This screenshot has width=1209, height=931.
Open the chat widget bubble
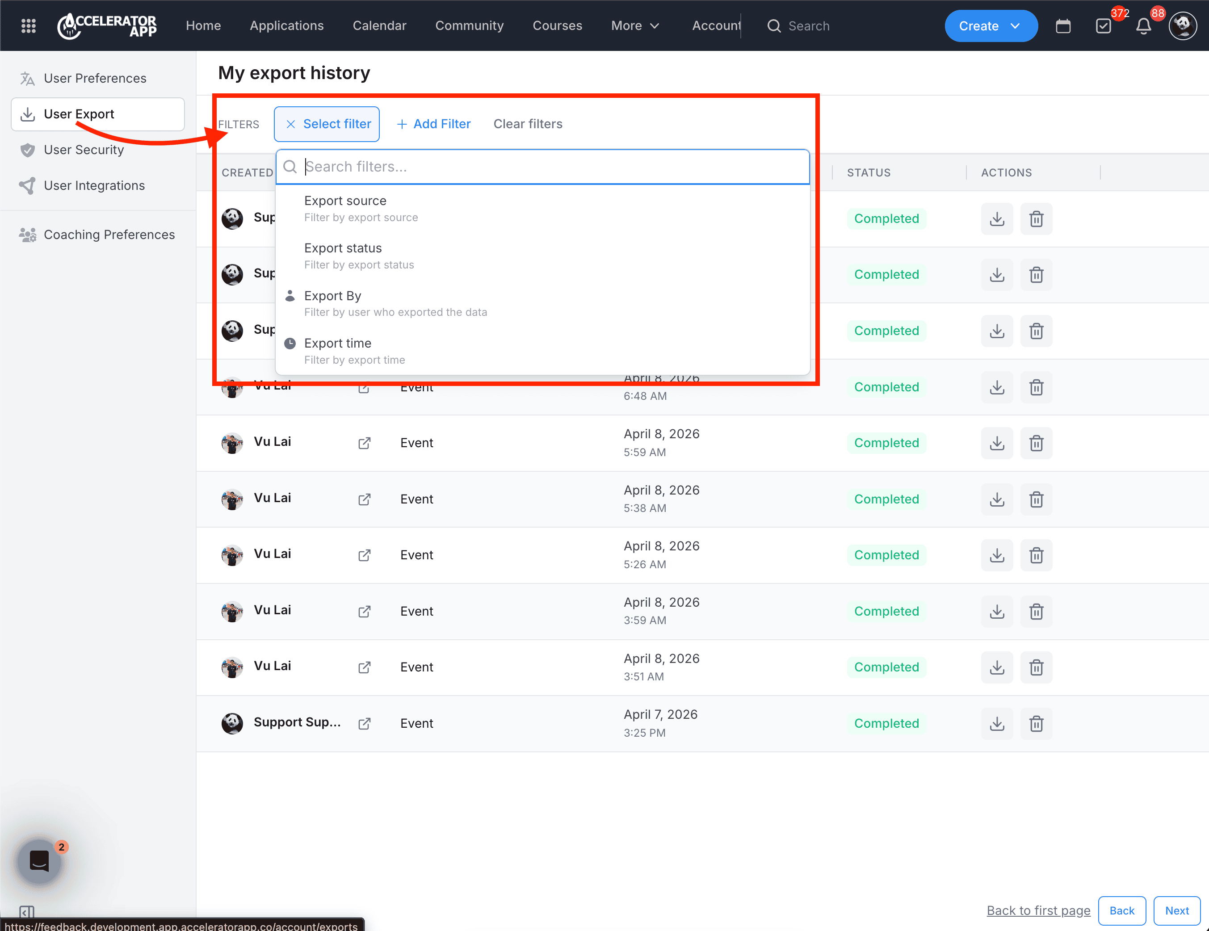(x=39, y=861)
